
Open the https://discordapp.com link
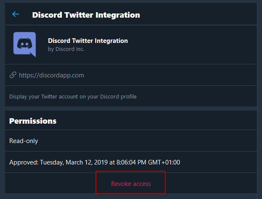point(51,75)
